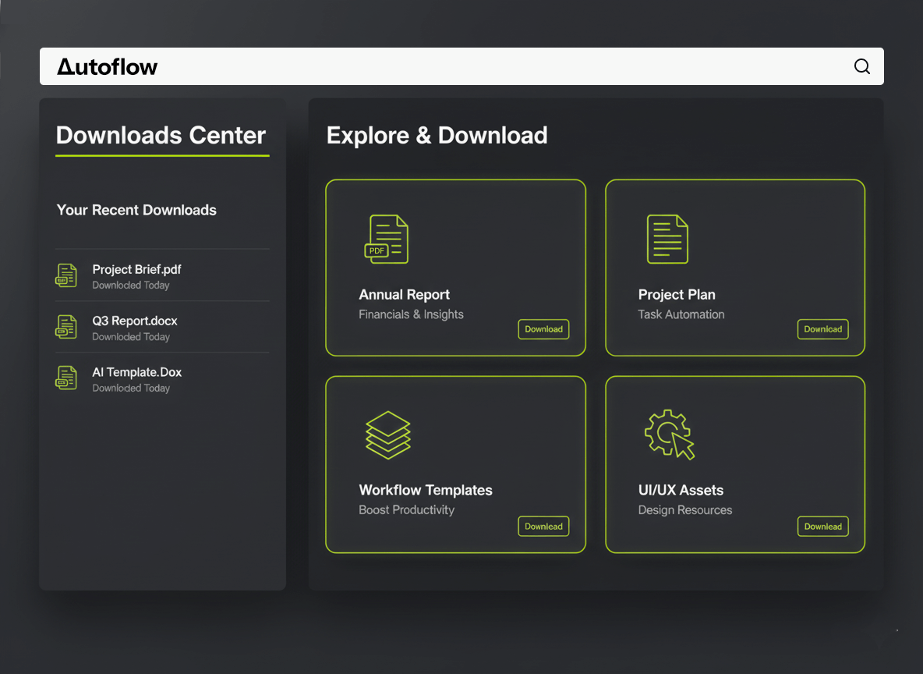
Task: Open Project Brief.pdf from recent downloads
Action: [136, 270]
